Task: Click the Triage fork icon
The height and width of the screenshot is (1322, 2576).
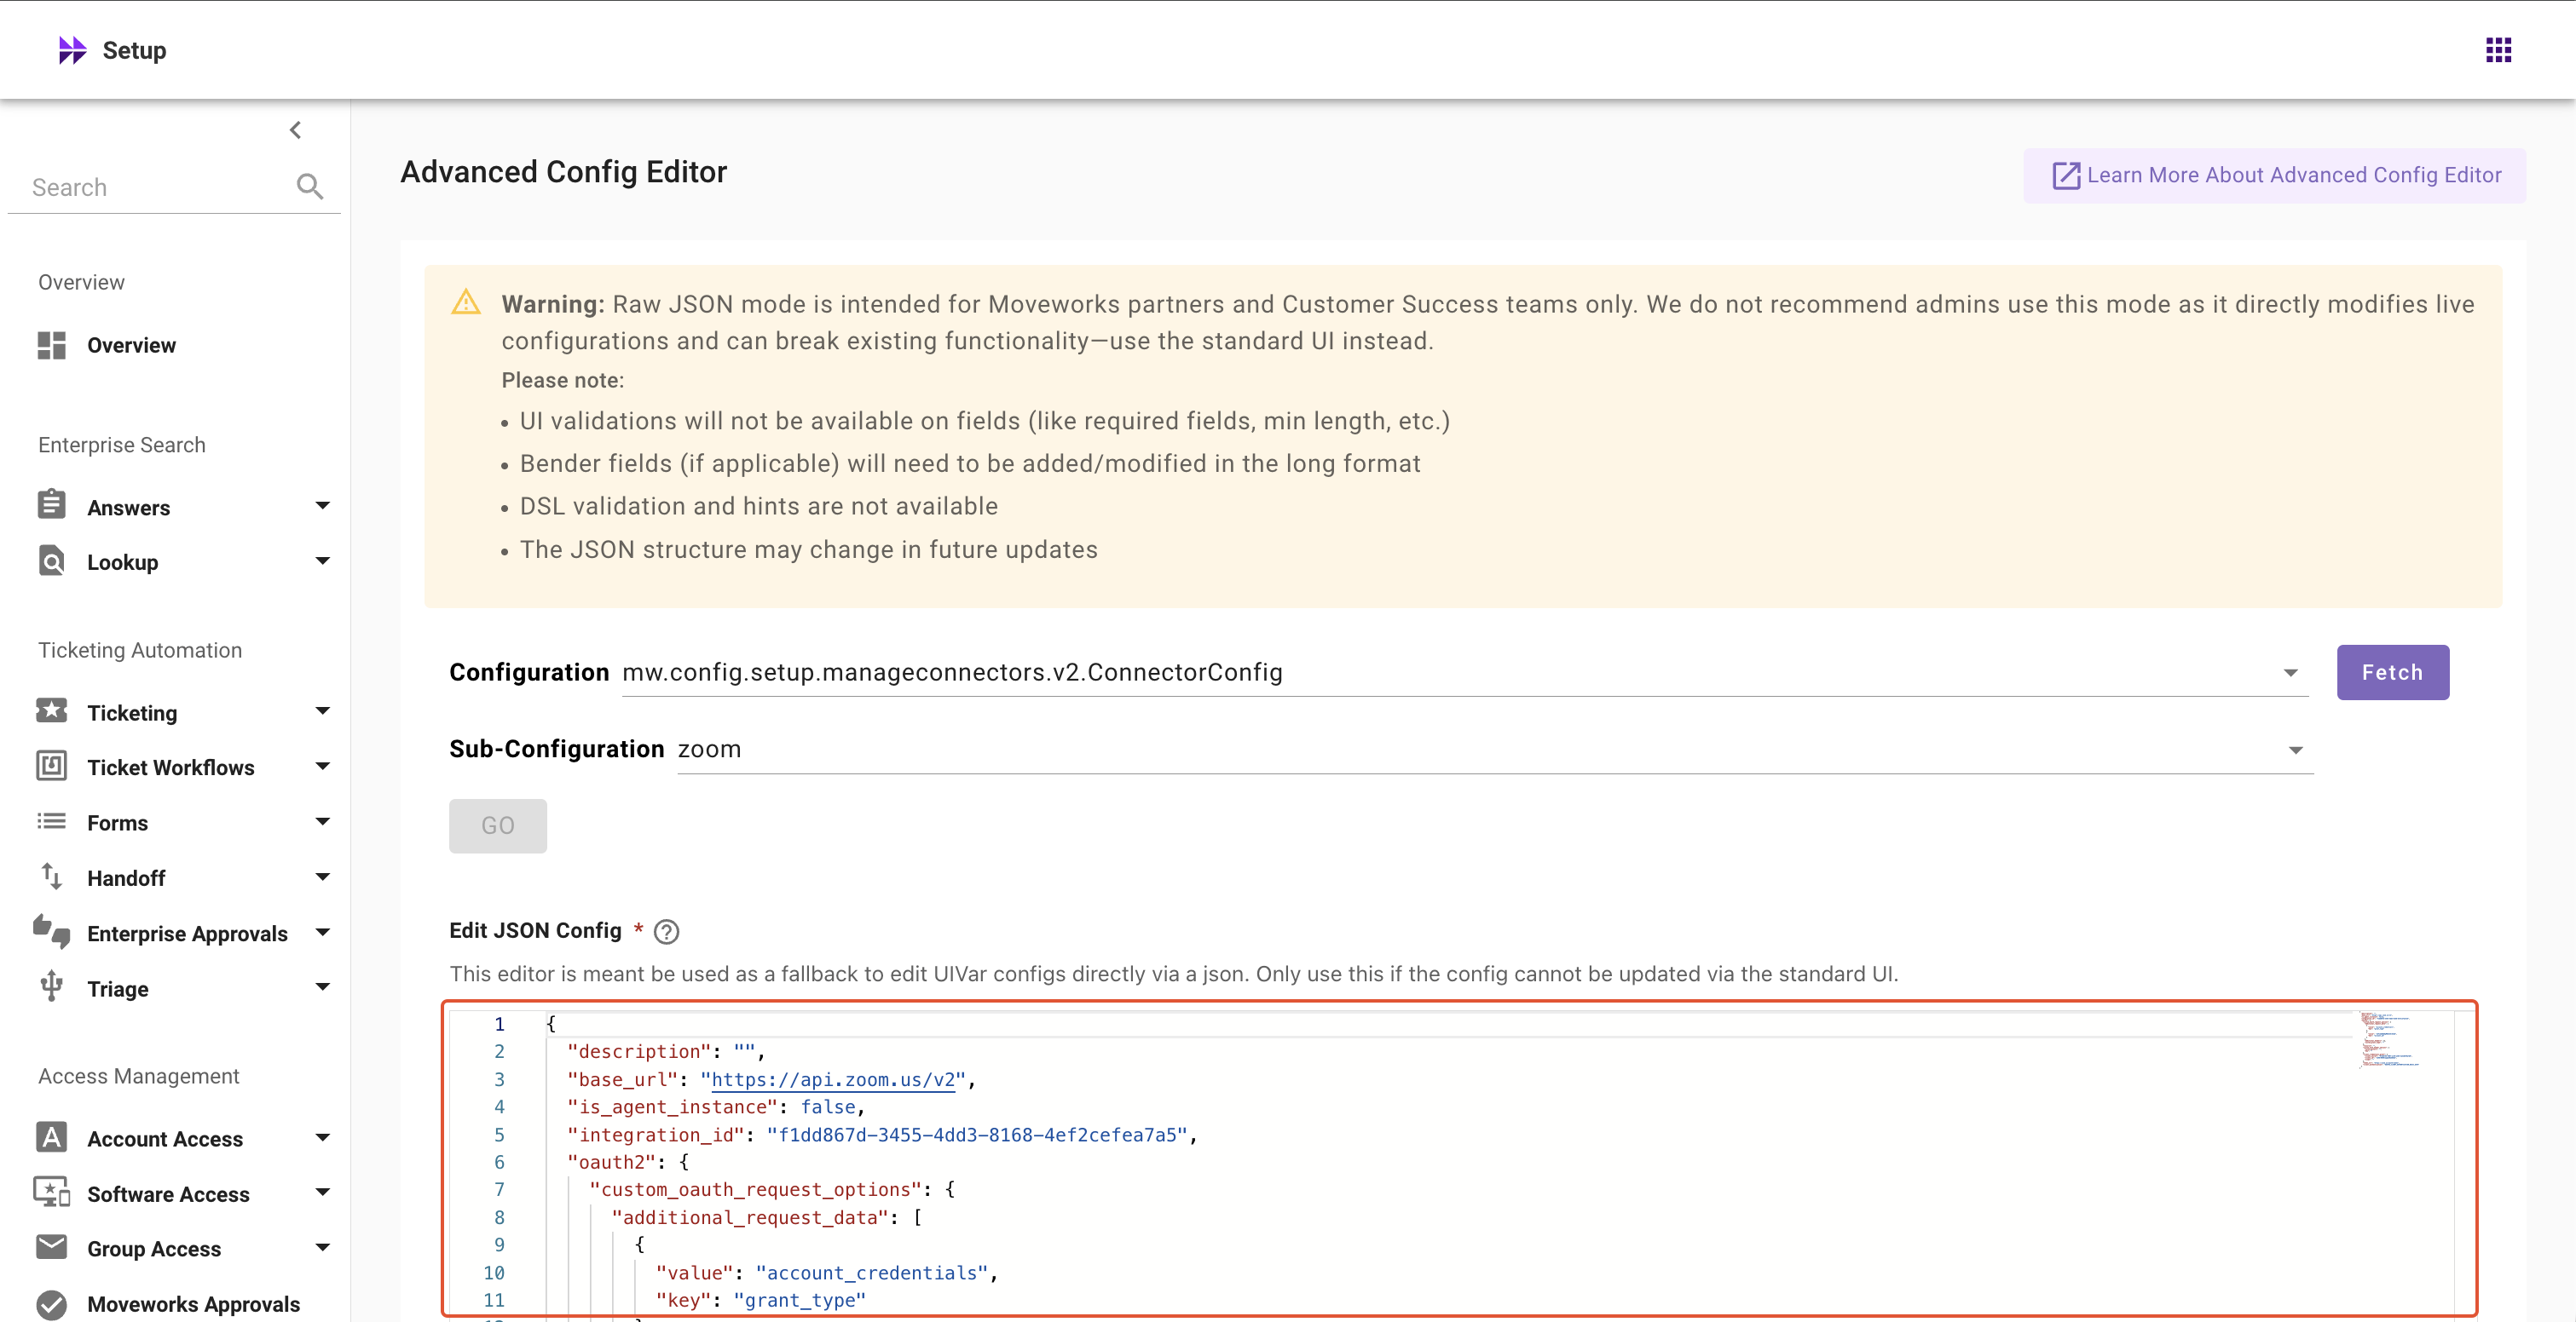Action: coord(52,987)
